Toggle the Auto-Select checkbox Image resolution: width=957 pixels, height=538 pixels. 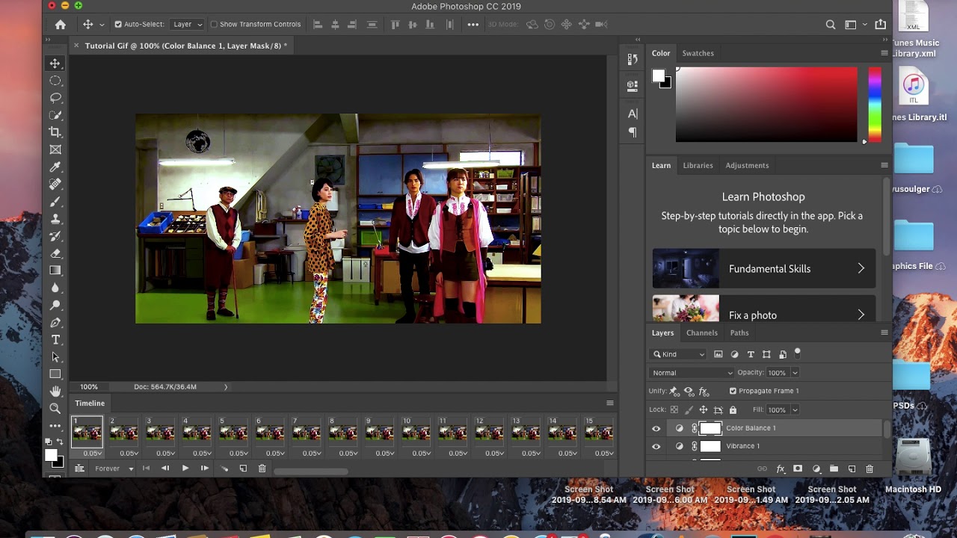coord(118,25)
